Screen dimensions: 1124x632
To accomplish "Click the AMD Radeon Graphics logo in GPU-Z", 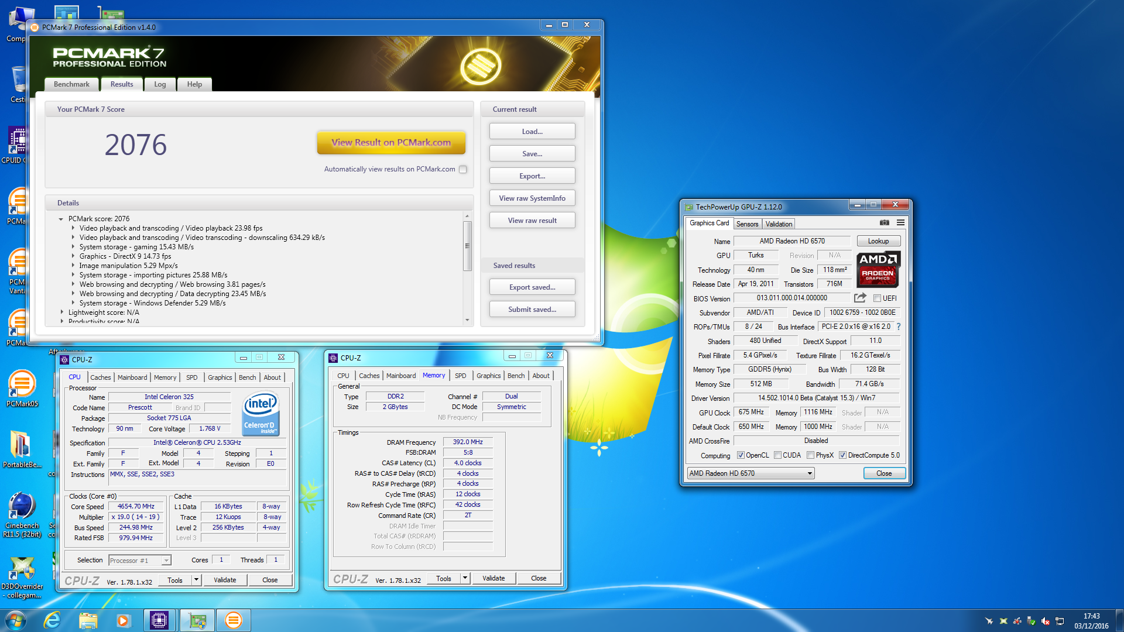I will pos(878,269).
